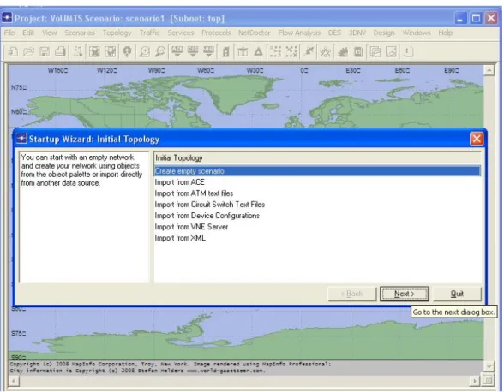Click the print toolbar icon
504x392 pixels.
point(60,51)
